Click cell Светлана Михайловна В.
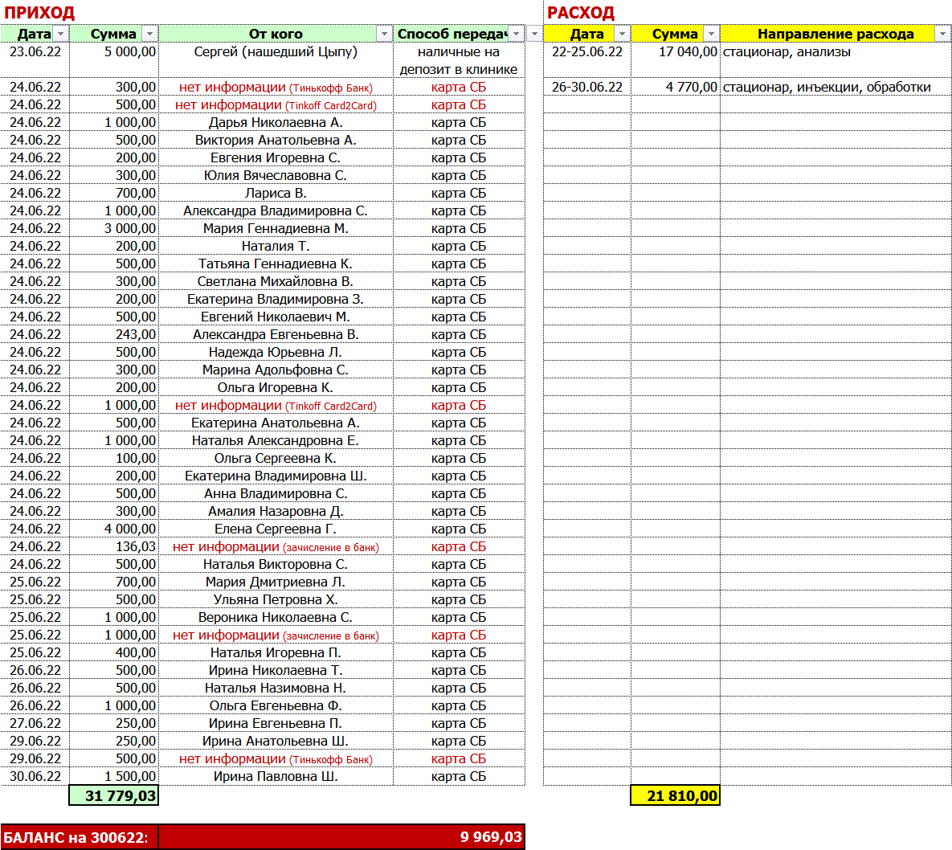Image resolution: width=952 pixels, height=850 pixels. pos(276,281)
